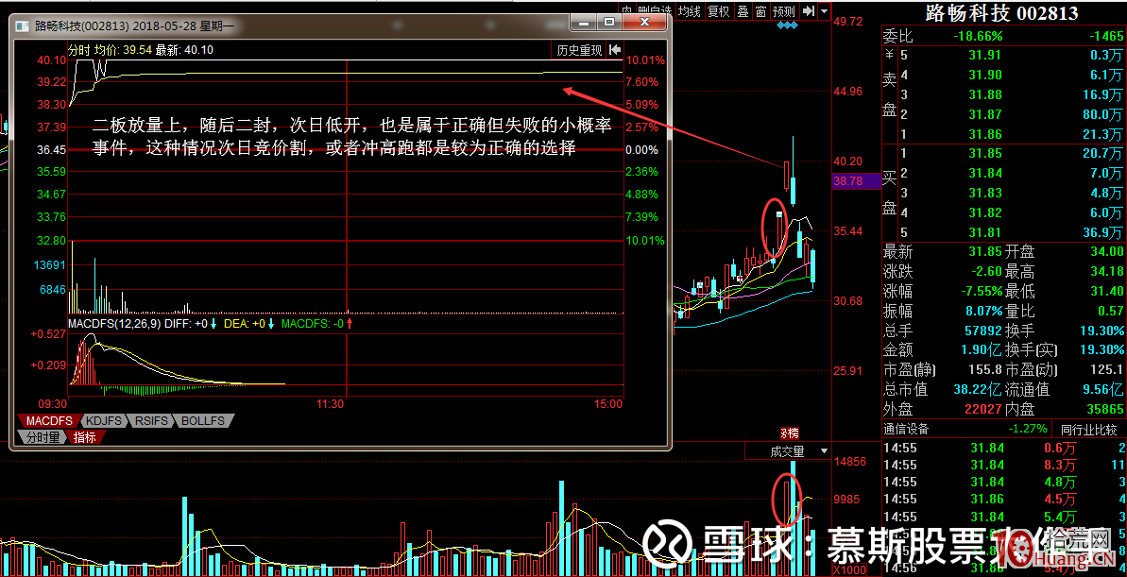Select the 指标 tab
Screen dimensions: 1127x577
(85, 436)
